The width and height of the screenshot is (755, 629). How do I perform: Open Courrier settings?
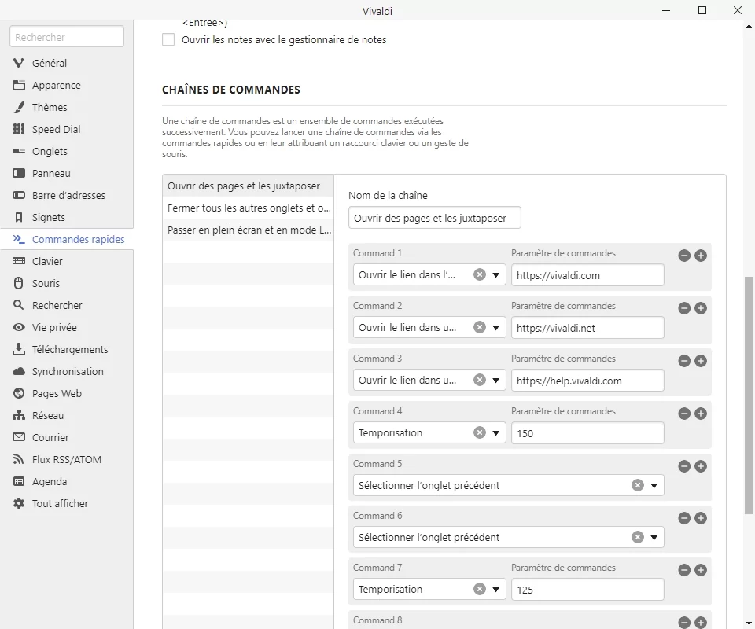(66, 438)
